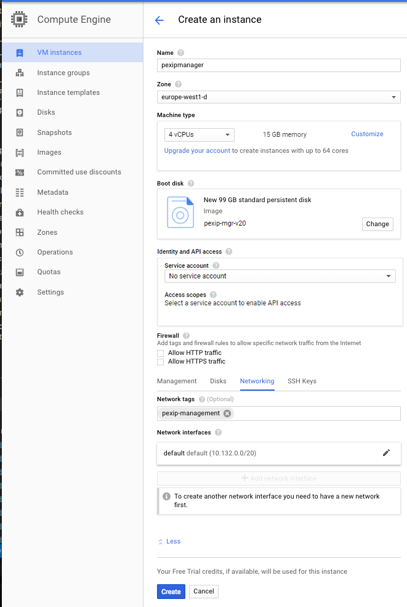The width and height of the screenshot is (407, 607).
Task: Switch to the SSH Keys tab
Action: 302,381
